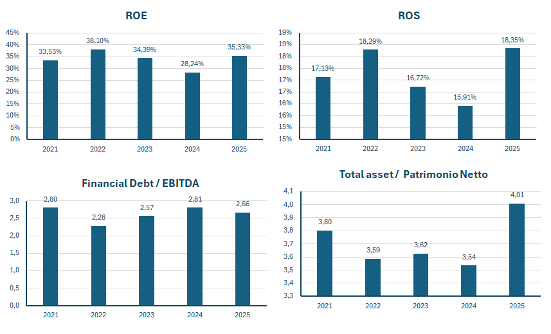
Task: Click the 18,29% data label in ROS
Action: (x=370, y=41)
